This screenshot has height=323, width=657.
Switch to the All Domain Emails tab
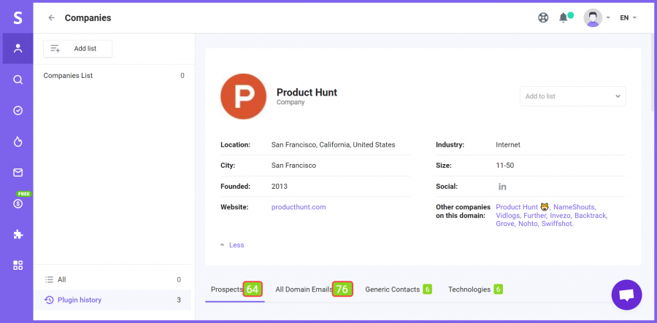click(313, 289)
